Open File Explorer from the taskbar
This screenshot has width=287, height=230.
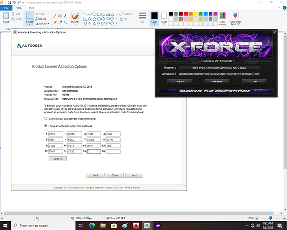point(103,226)
